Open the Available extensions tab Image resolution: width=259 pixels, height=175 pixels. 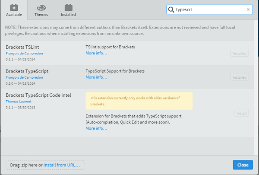(14, 10)
